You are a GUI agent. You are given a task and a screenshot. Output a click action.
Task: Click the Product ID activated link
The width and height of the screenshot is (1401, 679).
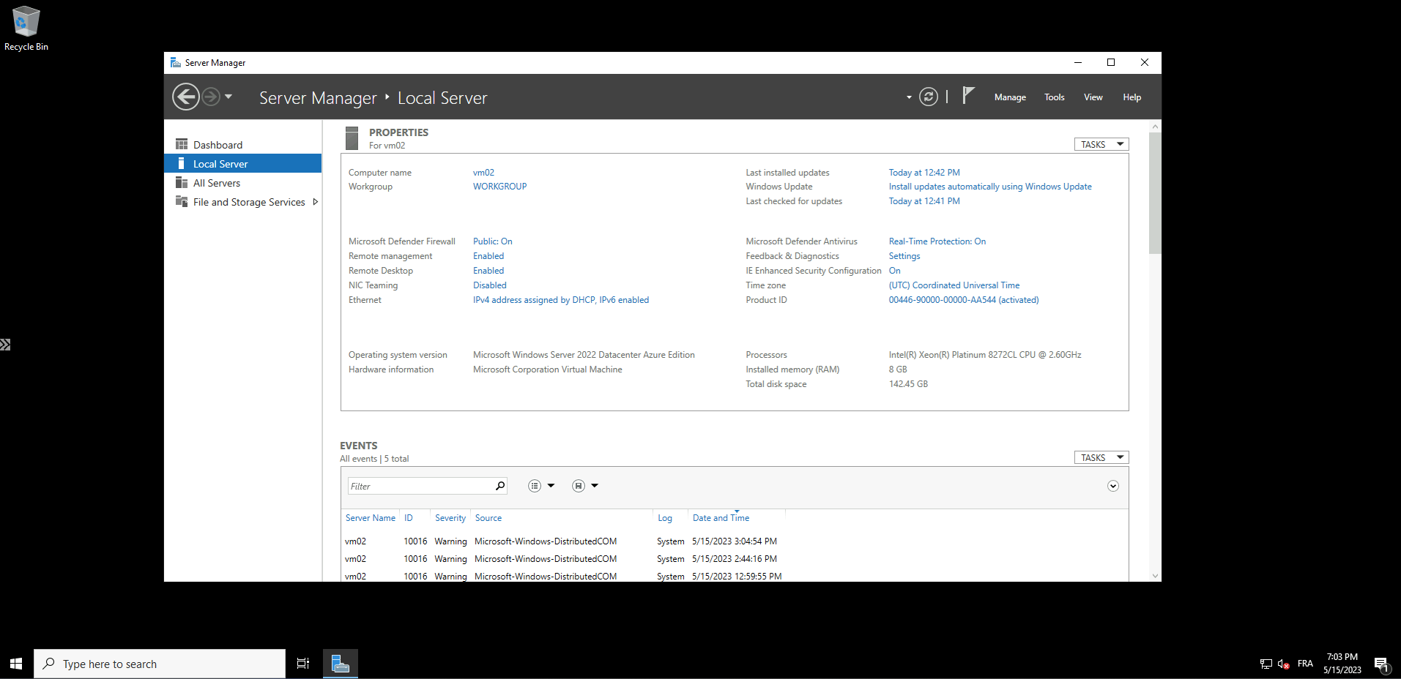click(x=964, y=300)
